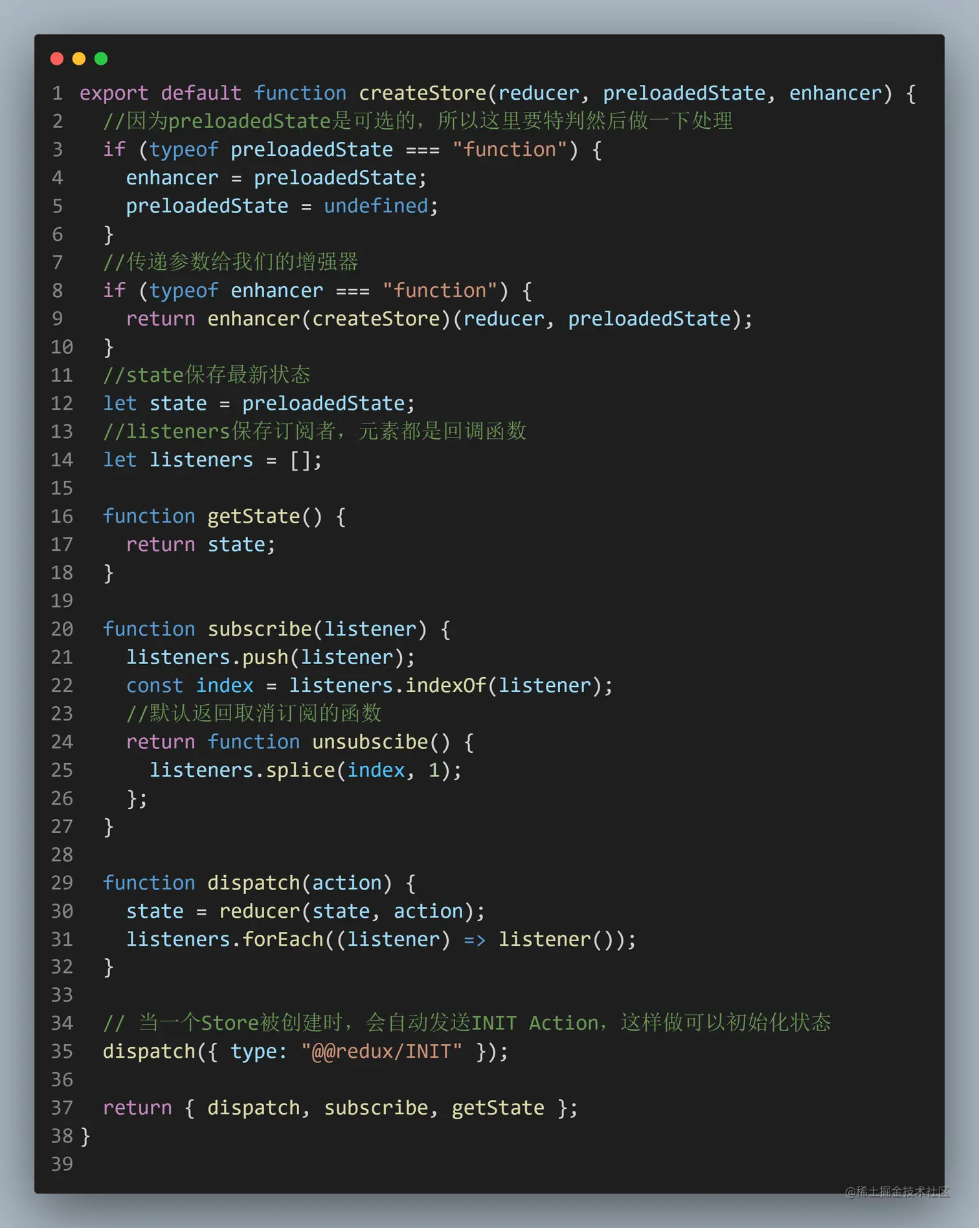Click the comment "//默认返回取消订阅的函数" on line 23
The width and height of the screenshot is (979, 1228).
click(x=254, y=713)
